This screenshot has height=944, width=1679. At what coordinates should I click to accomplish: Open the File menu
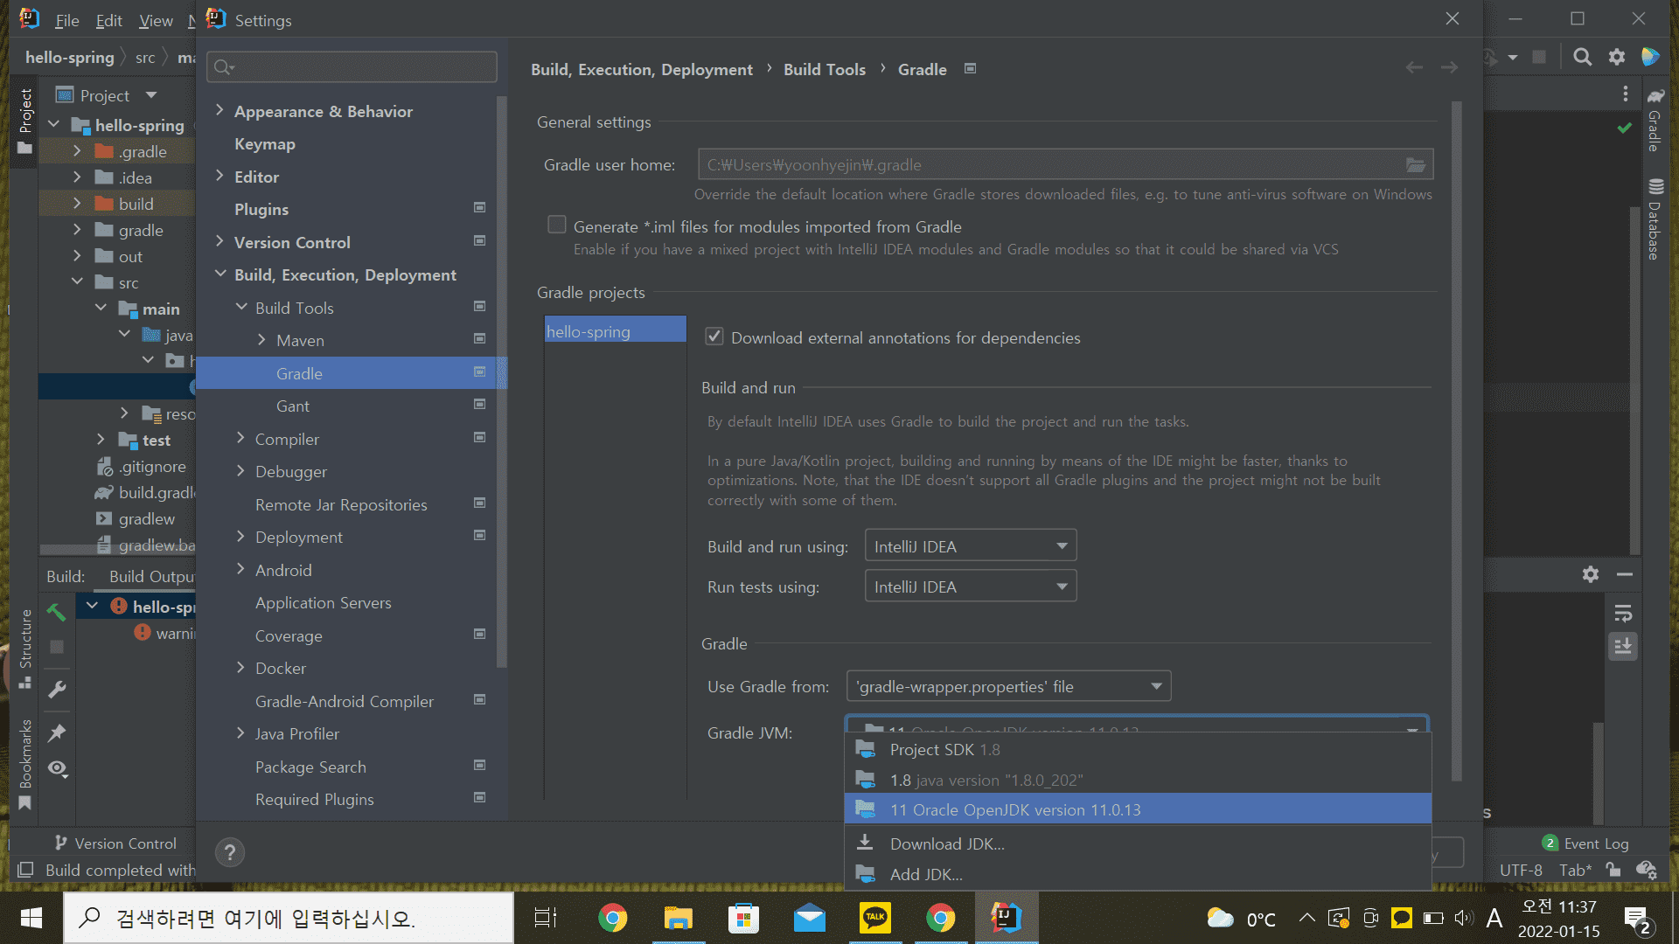click(66, 20)
